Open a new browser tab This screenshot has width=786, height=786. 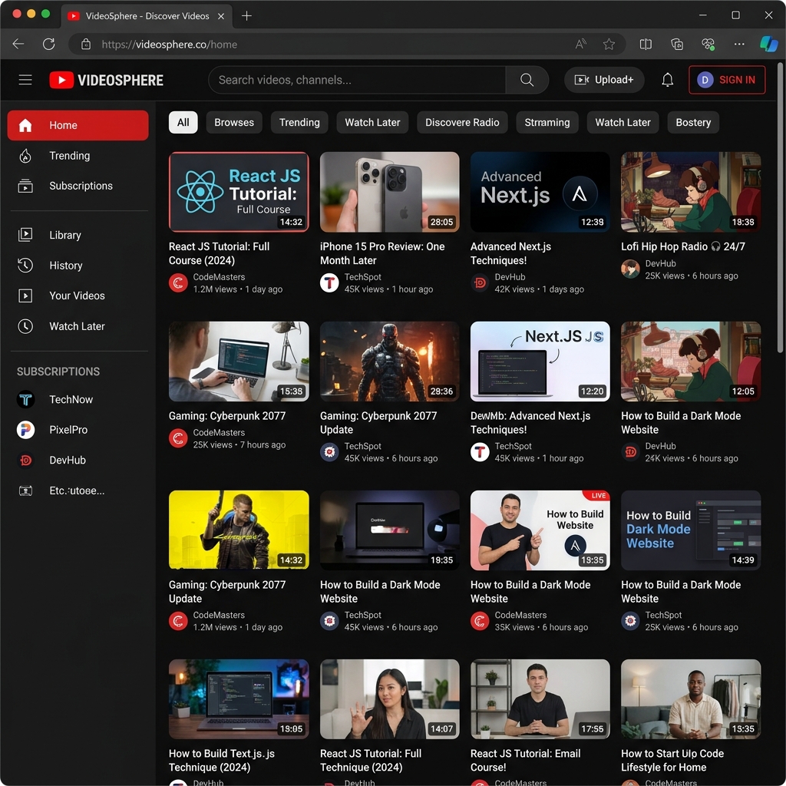pos(246,16)
